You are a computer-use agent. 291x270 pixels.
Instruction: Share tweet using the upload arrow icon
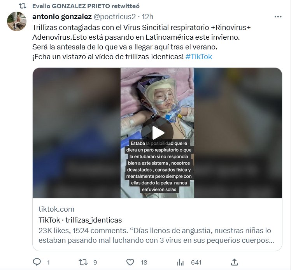235,262
